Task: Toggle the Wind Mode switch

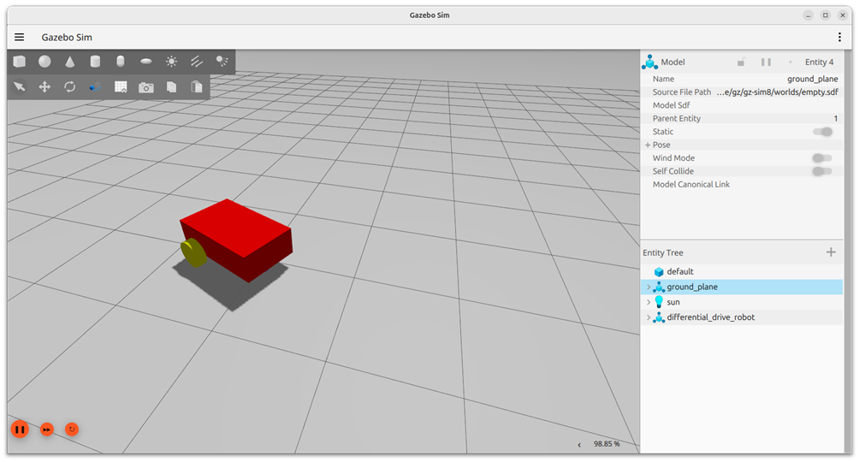Action: [x=822, y=157]
